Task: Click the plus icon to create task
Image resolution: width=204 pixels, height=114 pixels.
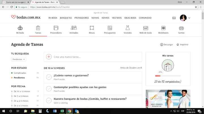Action: (49, 57)
